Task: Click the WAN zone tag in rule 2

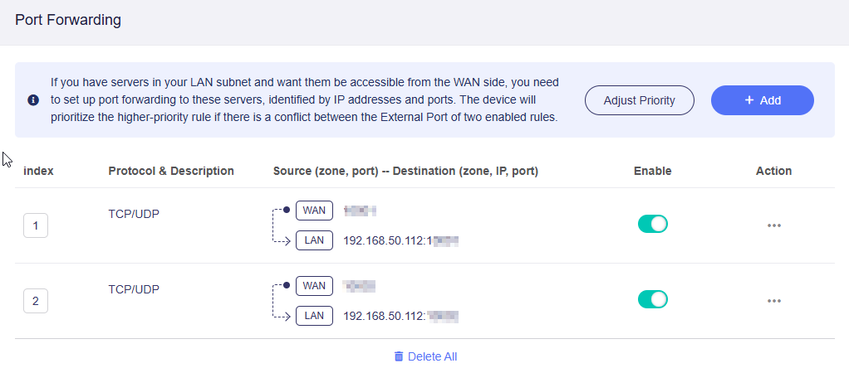Action: pos(314,286)
